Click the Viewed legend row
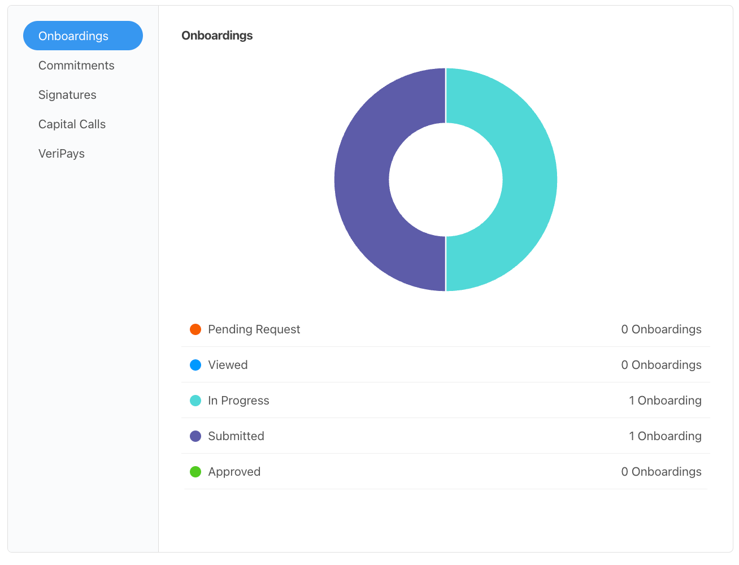Screen dimensions: 739x565 click(x=446, y=364)
